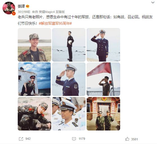Open photo of officer holding white cap
The image size is (157, 144).
(69, 45)
